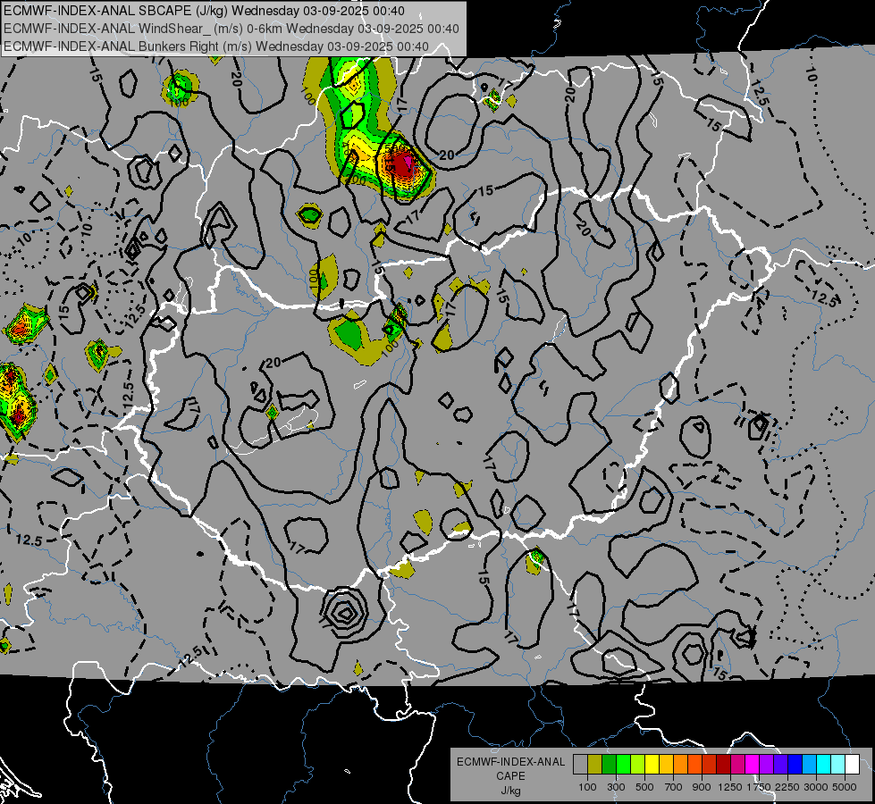Click the violet-indigo legend swatch
This screenshot has width=875, height=804.
pyautogui.click(x=780, y=764)
